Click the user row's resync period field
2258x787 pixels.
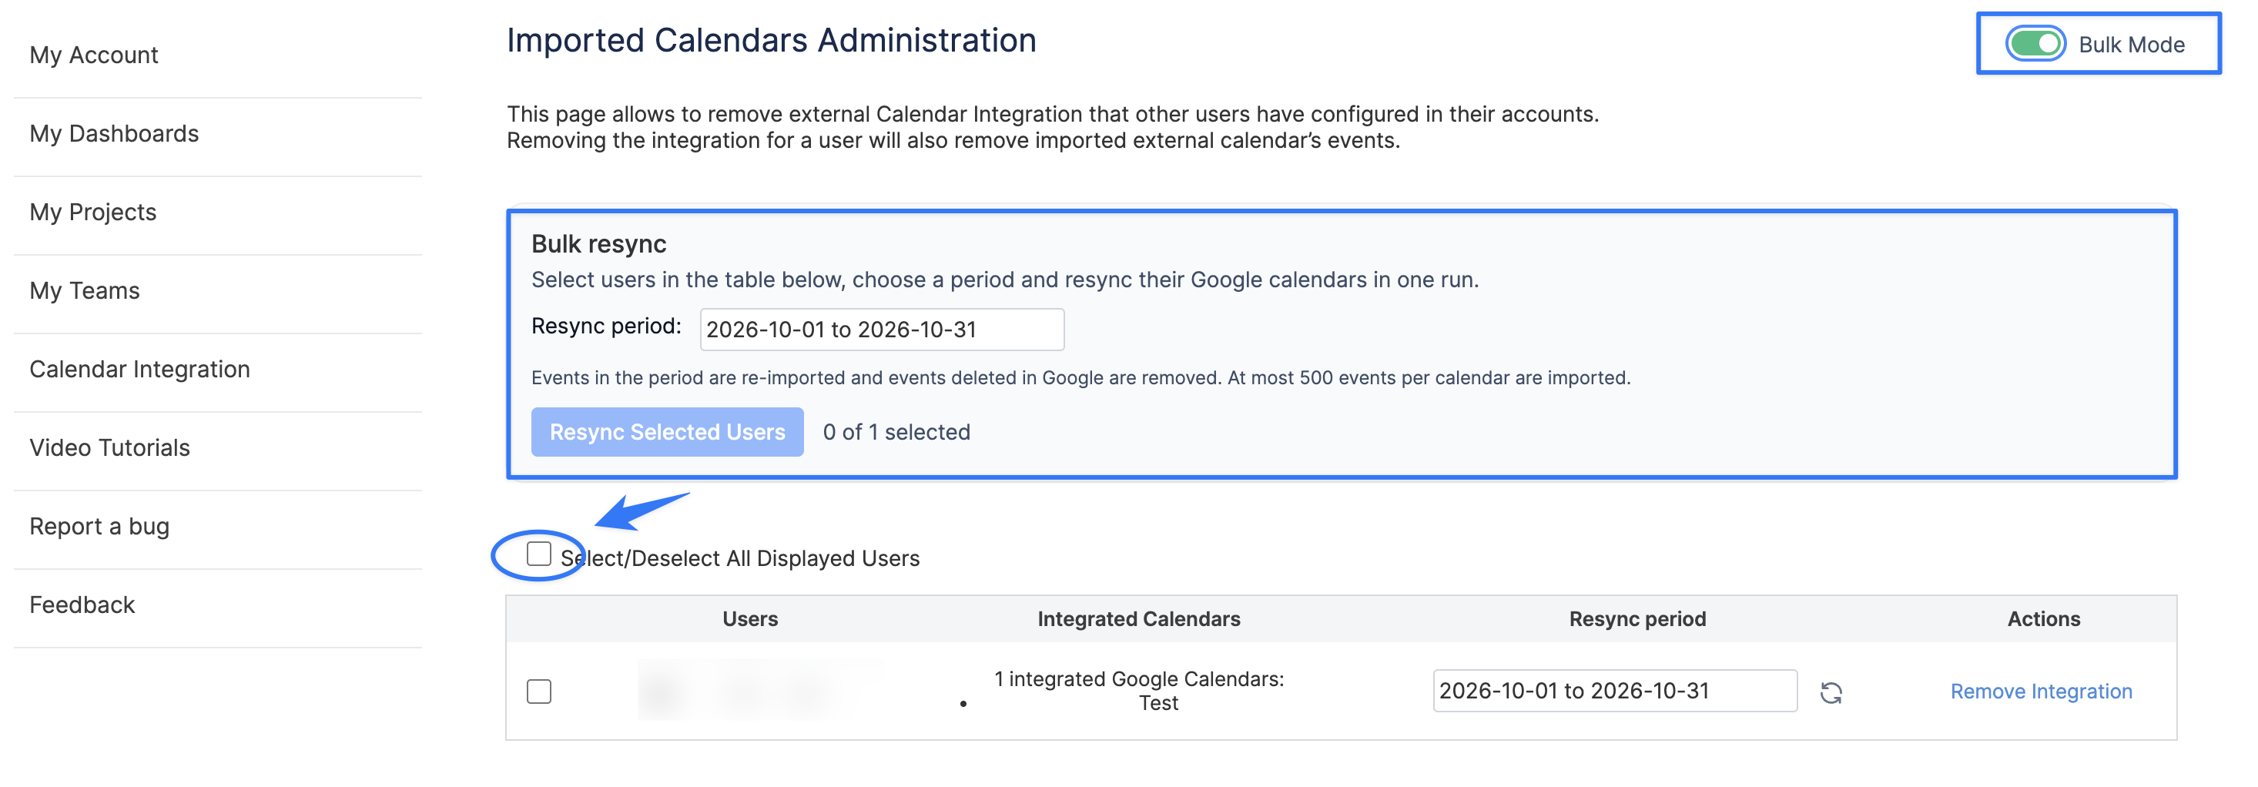(1615, 691)
